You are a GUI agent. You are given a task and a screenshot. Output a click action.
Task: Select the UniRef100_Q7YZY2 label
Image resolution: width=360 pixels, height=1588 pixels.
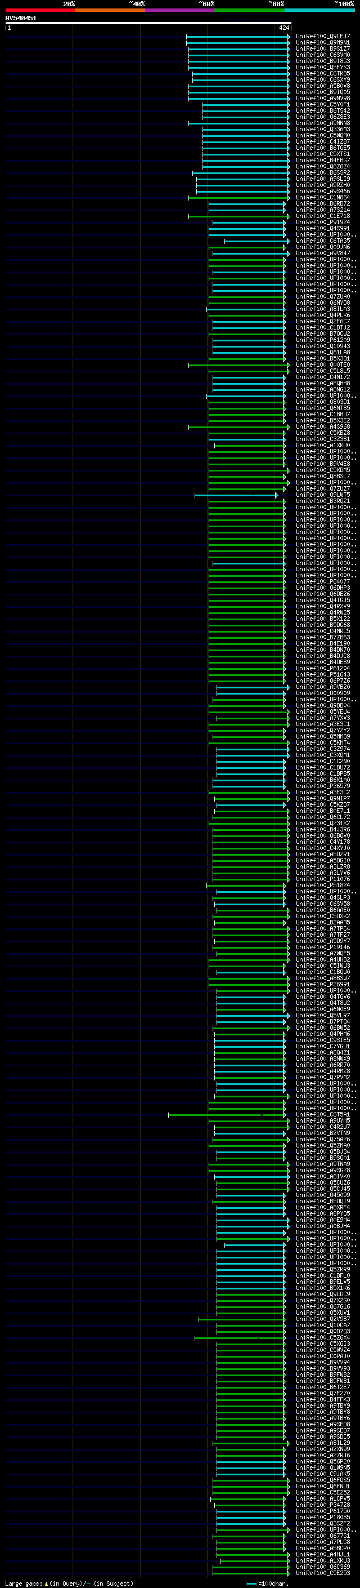[322, 730]
